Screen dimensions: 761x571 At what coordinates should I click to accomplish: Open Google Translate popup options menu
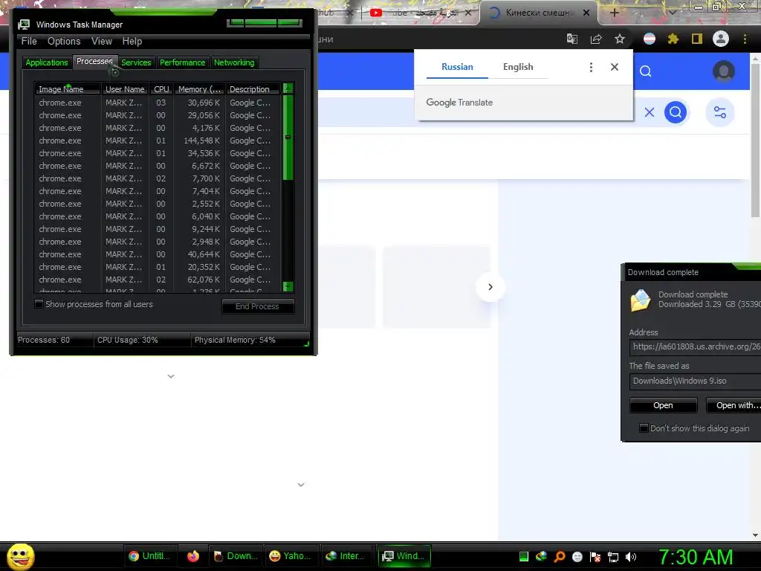pos(591,67)
